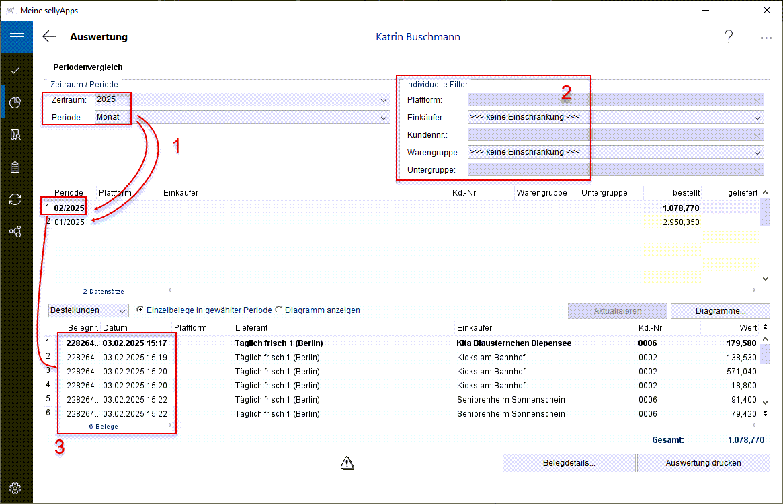Click the 'Belegdetails...' button

(x=569, y=463)
